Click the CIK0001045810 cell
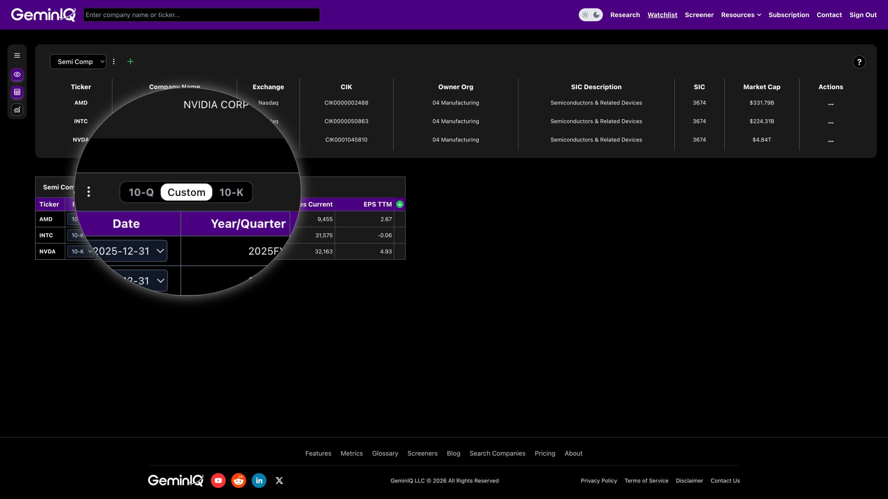 point(346,140)
